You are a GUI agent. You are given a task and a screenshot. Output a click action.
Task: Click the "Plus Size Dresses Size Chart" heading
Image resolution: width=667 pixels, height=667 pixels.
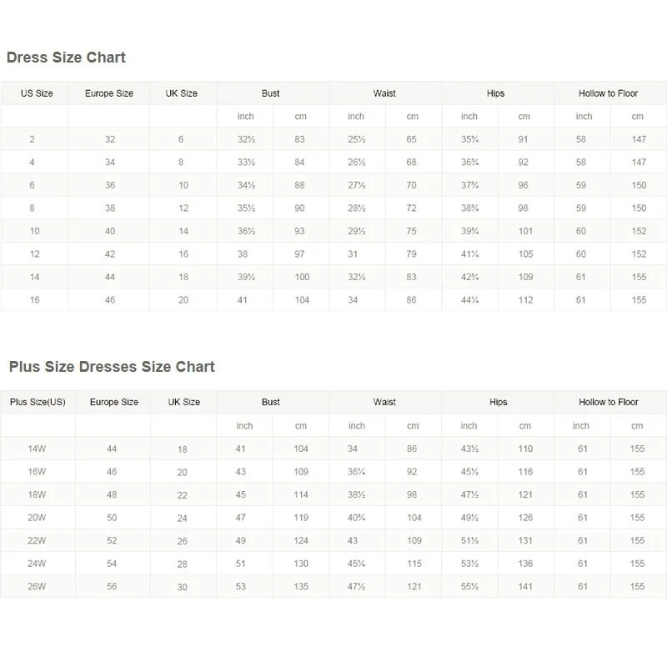(112, 367)
